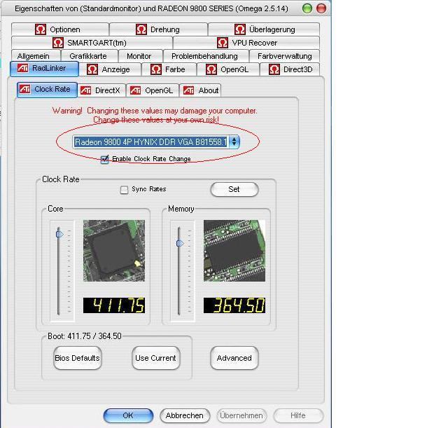The width and height of the screenshot is (448, 428).
Task: Select the Clock Rate sub-tab
Action: [x=47, y=90]
